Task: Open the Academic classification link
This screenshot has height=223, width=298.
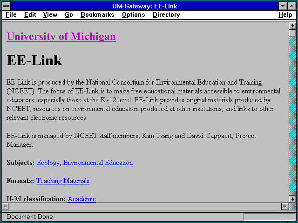Action: pos(81,199)
